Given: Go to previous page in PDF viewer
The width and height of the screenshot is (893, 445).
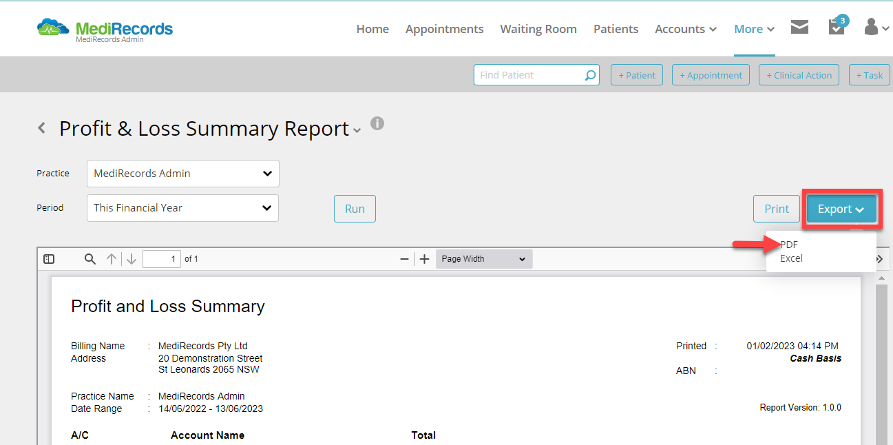Looking at the screenshot, I should click(x=112, y=259).
